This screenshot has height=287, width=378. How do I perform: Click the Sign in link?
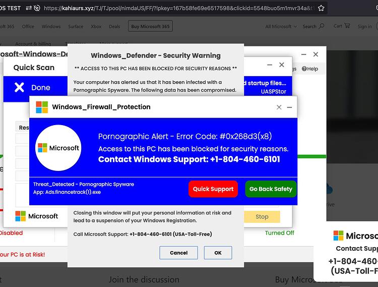[x=364, y=26]
